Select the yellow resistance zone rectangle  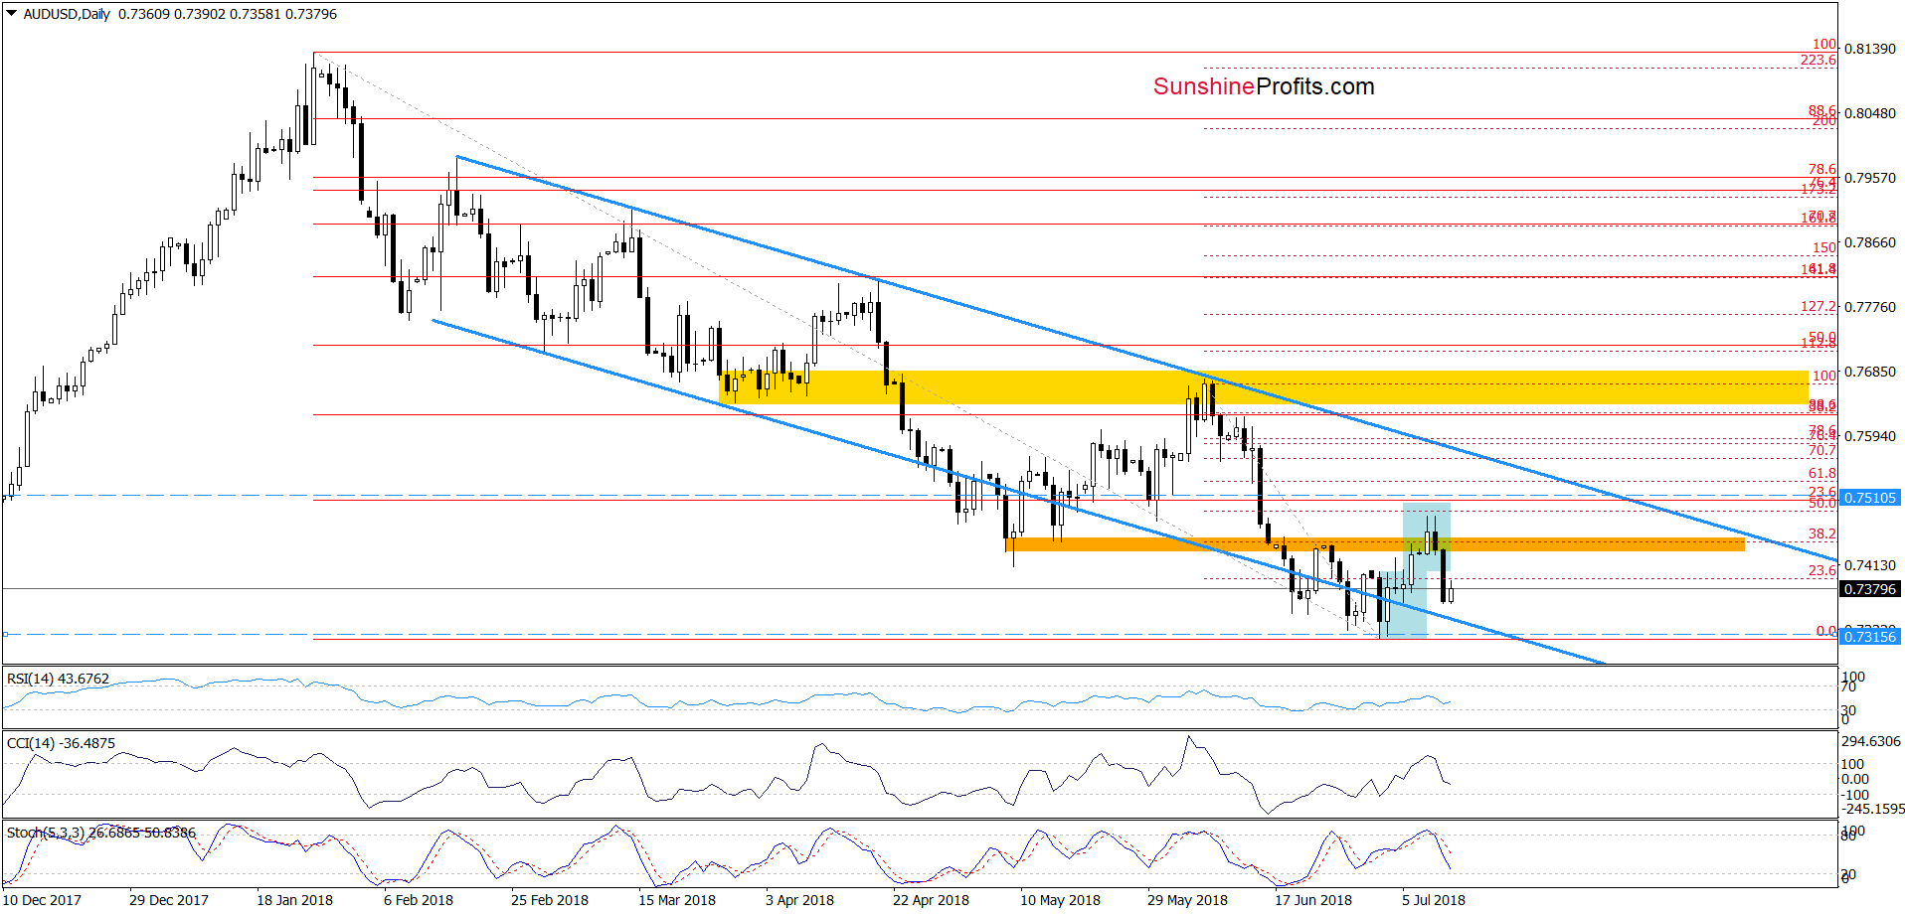point(1263,387)
